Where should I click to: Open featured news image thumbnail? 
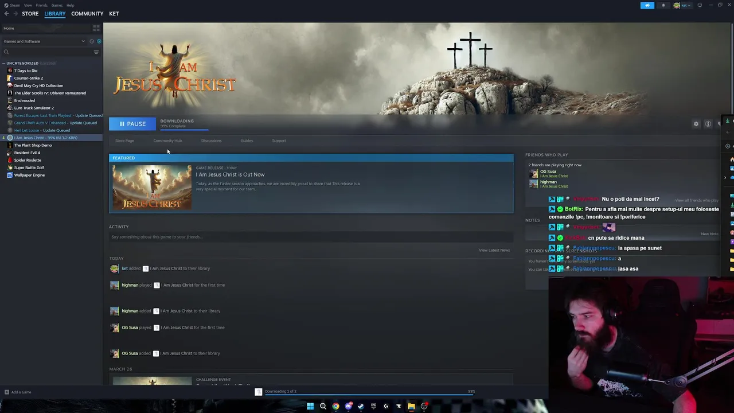point(152,187)
